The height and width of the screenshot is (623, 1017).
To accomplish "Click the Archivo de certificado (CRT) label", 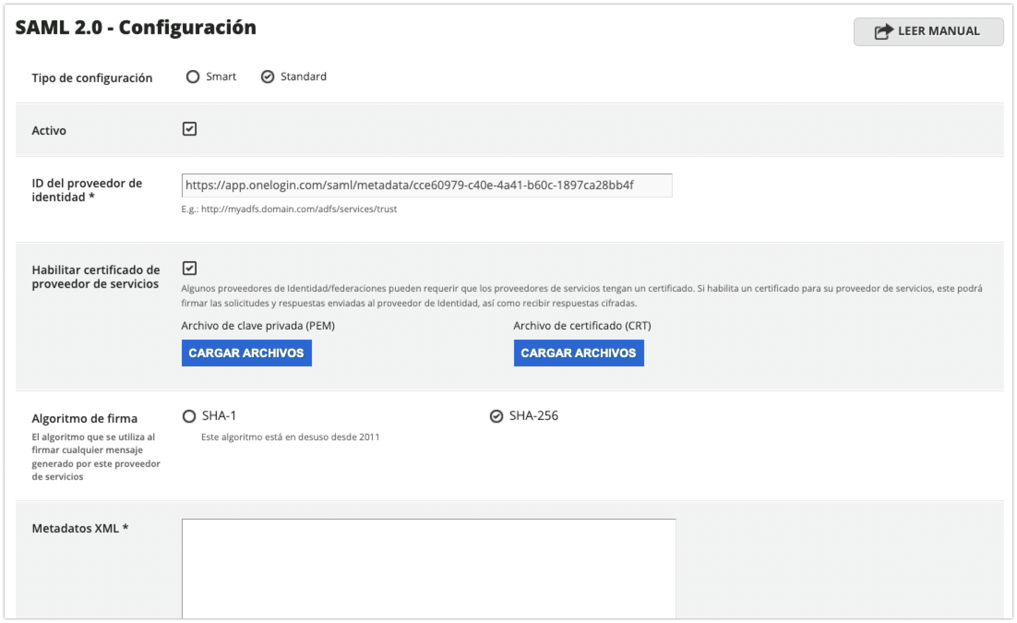I will pyautogui.click(x=582, y=325).
